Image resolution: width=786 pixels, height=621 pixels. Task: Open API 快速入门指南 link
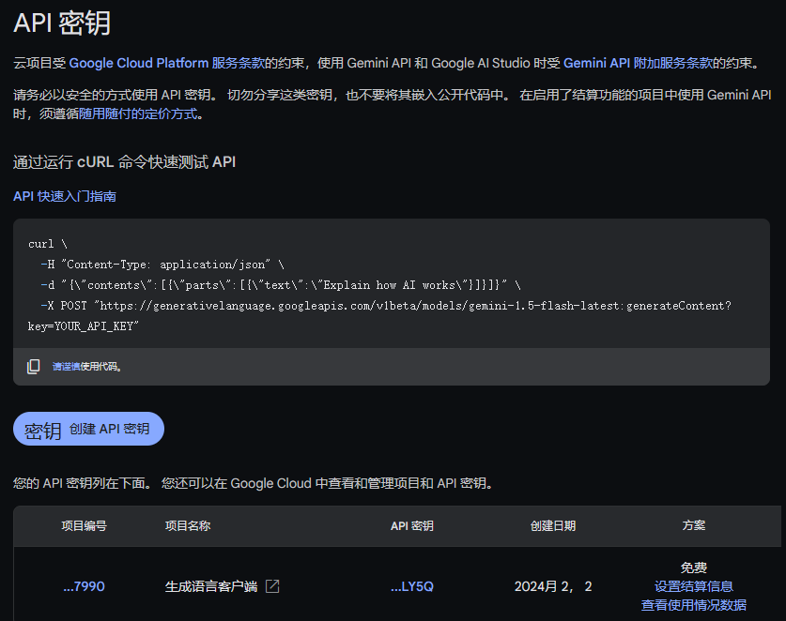pyautogui.click(x=65, y=196)
